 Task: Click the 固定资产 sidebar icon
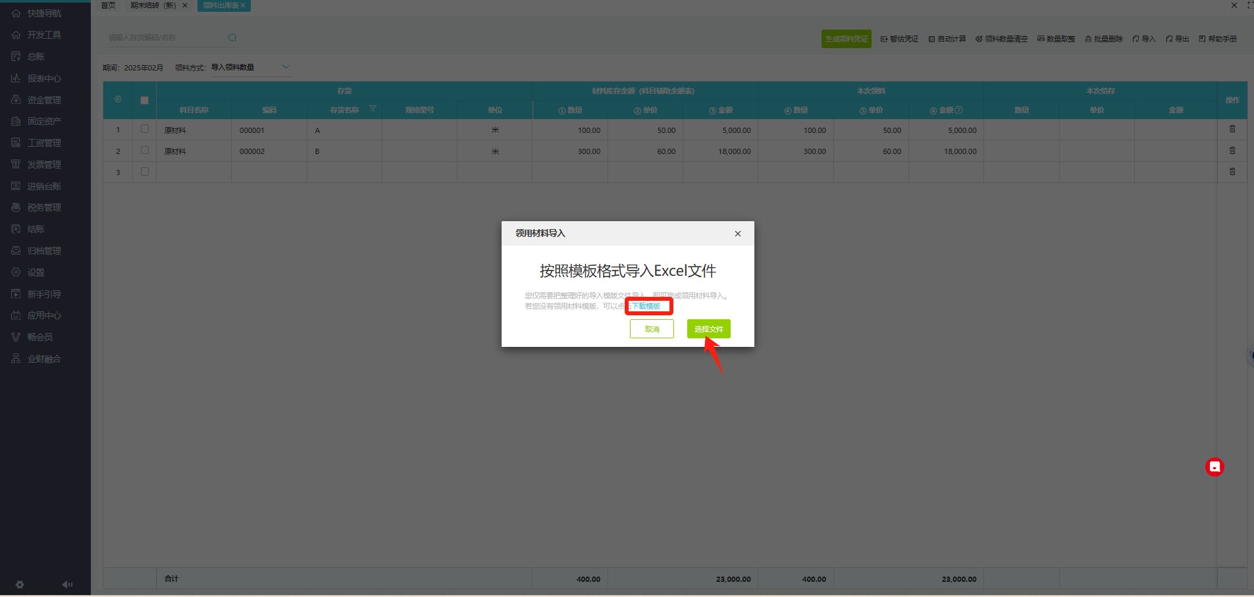pos(16,121)
